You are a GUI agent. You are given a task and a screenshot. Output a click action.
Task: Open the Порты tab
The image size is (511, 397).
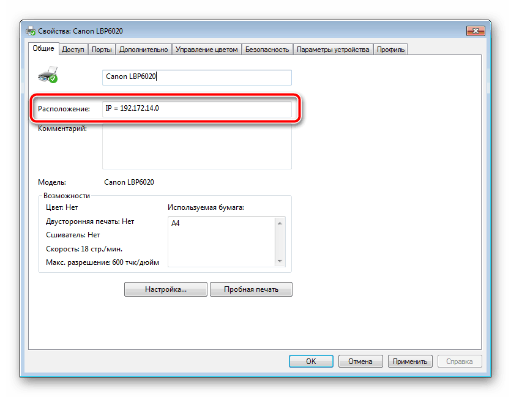(x=102, y=50)
